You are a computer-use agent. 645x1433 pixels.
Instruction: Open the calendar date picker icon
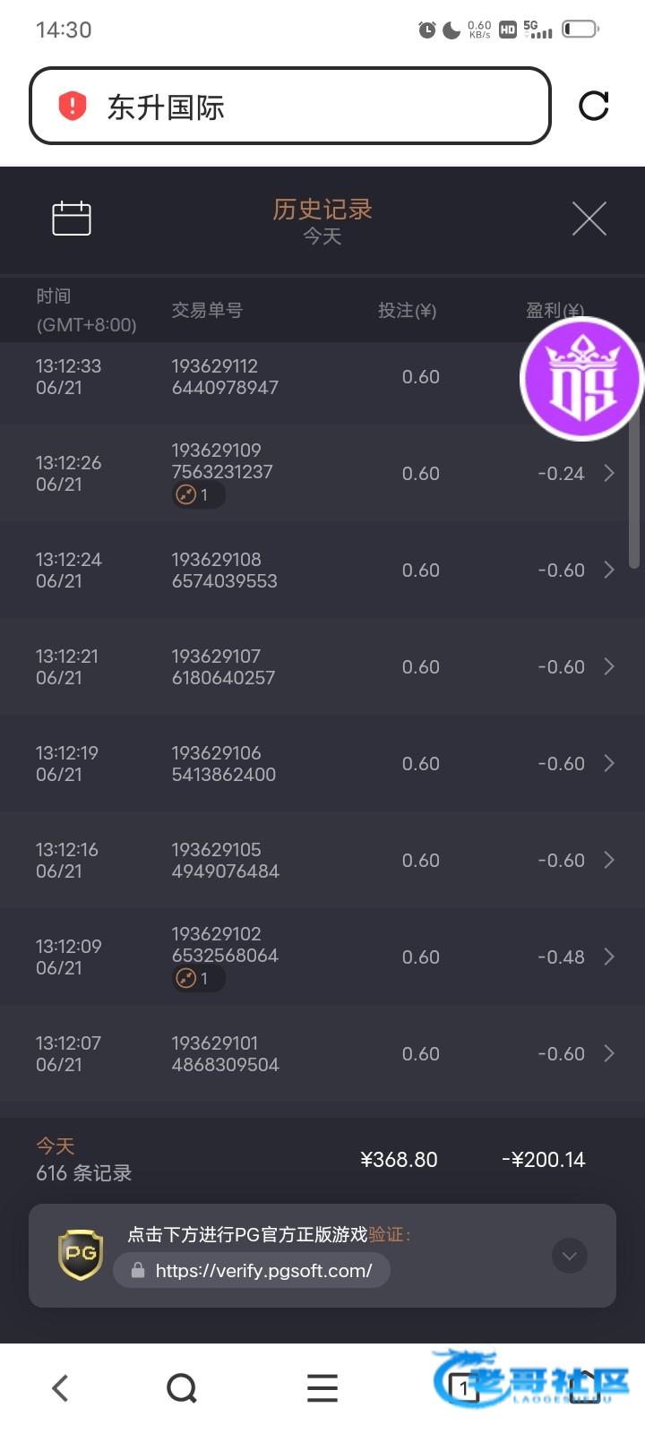click(72, 219)
